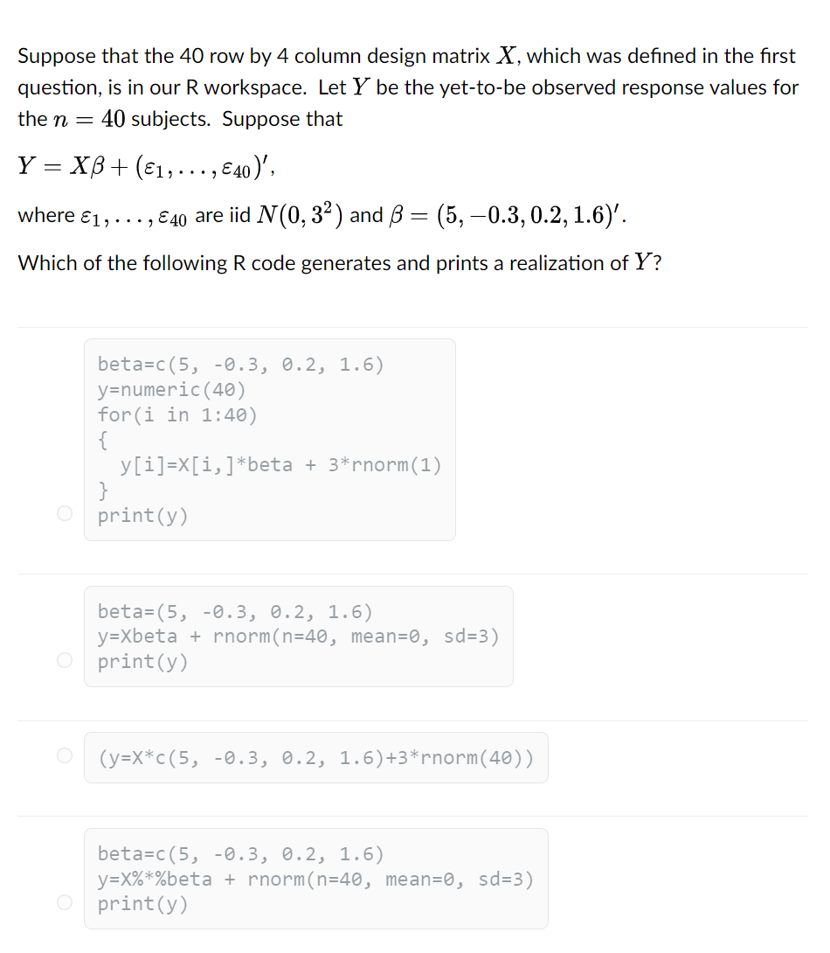Click the code block with rnorm(n=40, mean=0, sd=3)

(299, 636)
